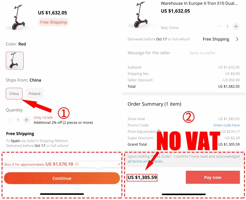Open the Free Shipping delivery row
The width and height of the screenshot is (246, 200).
pos(184,39)
